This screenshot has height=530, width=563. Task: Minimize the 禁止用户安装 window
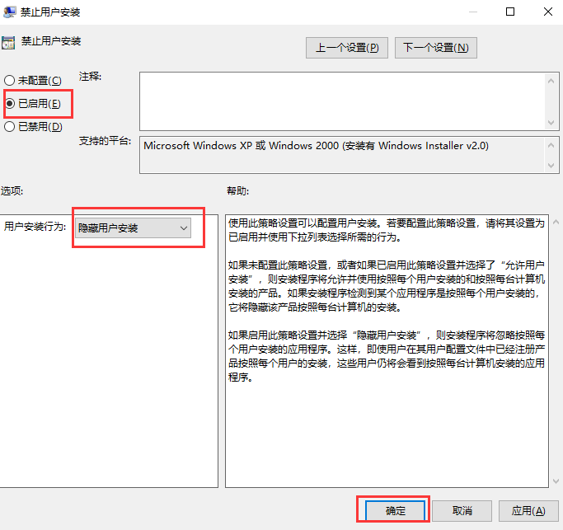pos(472,12)
